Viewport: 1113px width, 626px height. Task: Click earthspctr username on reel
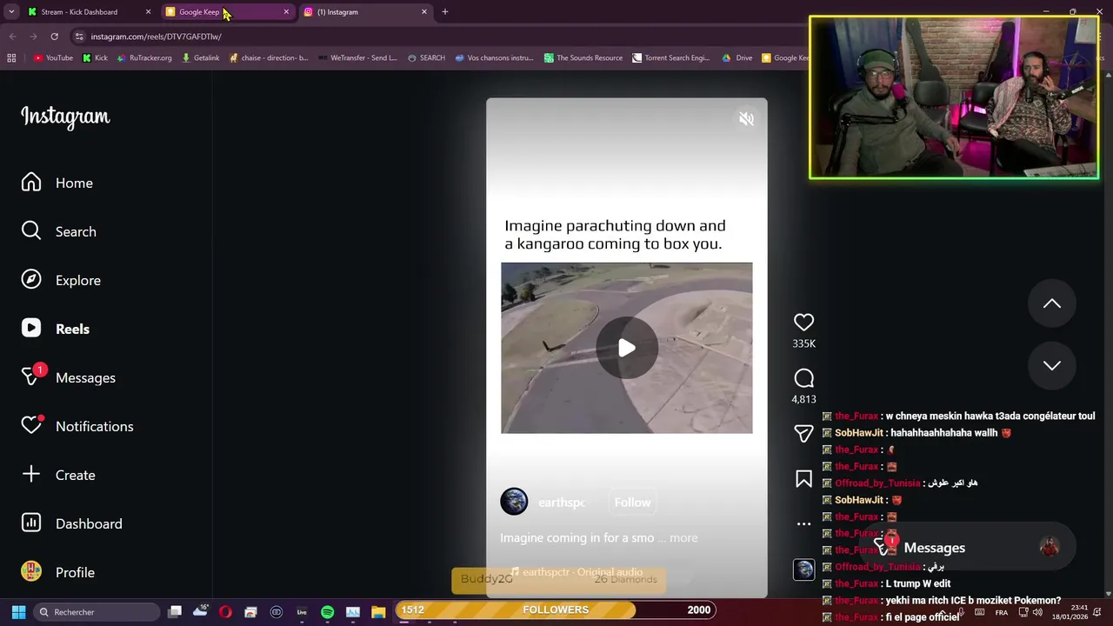pyautogui.click(x=562, y=503)
